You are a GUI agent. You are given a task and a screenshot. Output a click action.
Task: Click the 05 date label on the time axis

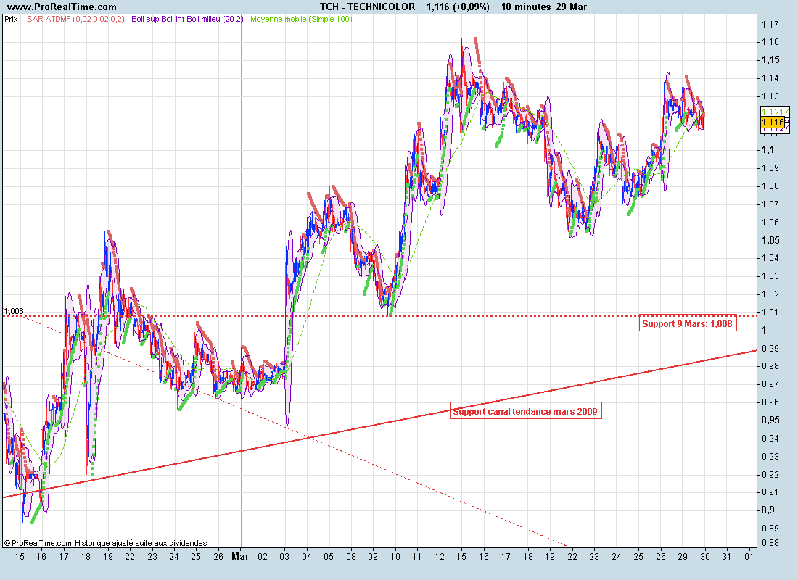(x=329, y=557)
